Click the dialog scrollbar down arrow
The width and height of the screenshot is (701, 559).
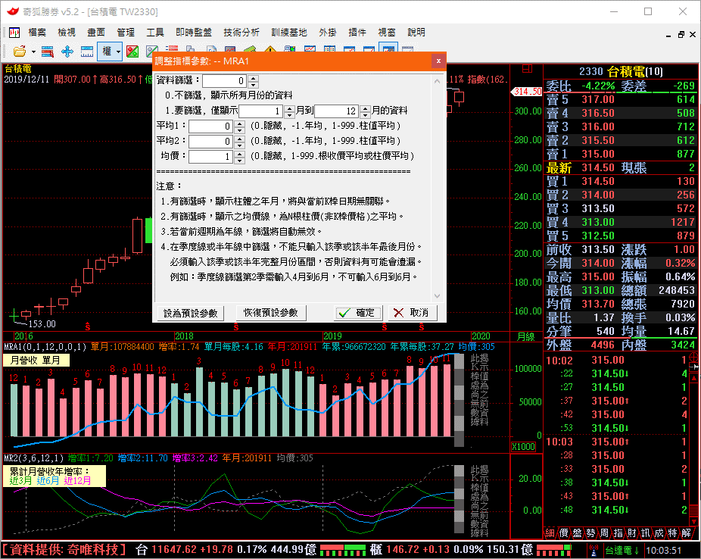(x=438, y=296)
